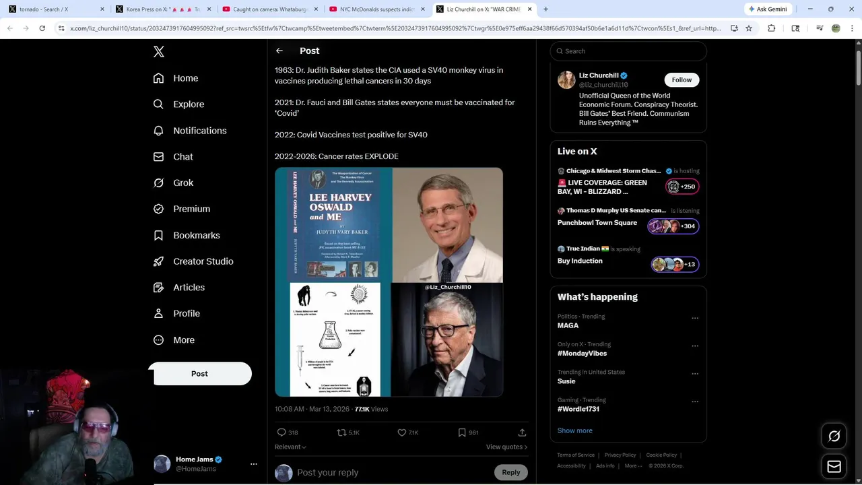Open the Explore page
The width and height of the screenshot is (862, 485).
pos(178,104)
